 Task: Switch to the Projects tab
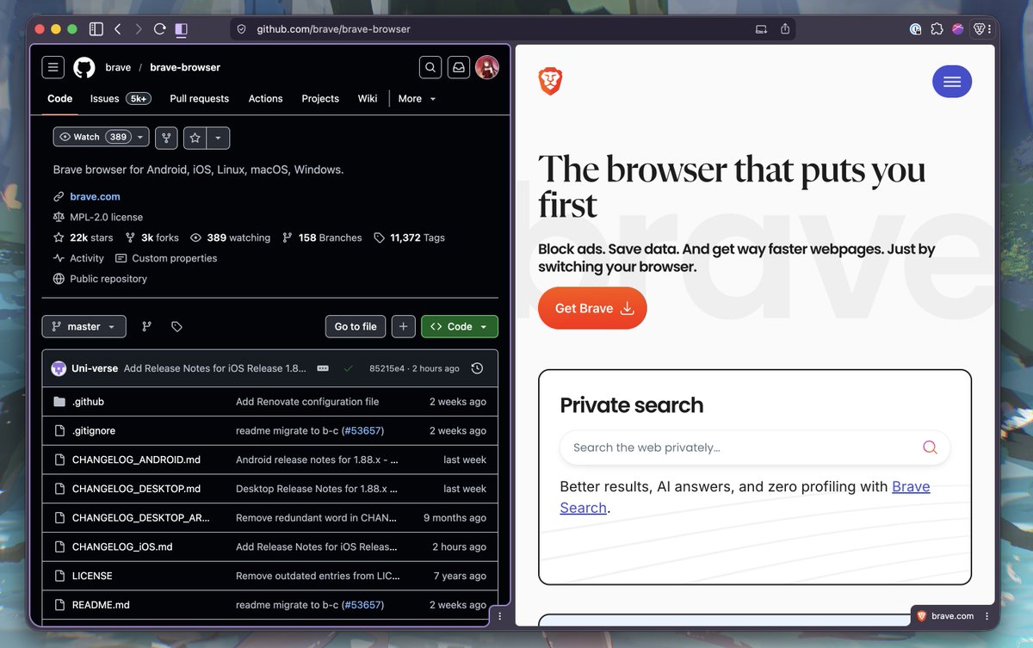tap(320, 99)
